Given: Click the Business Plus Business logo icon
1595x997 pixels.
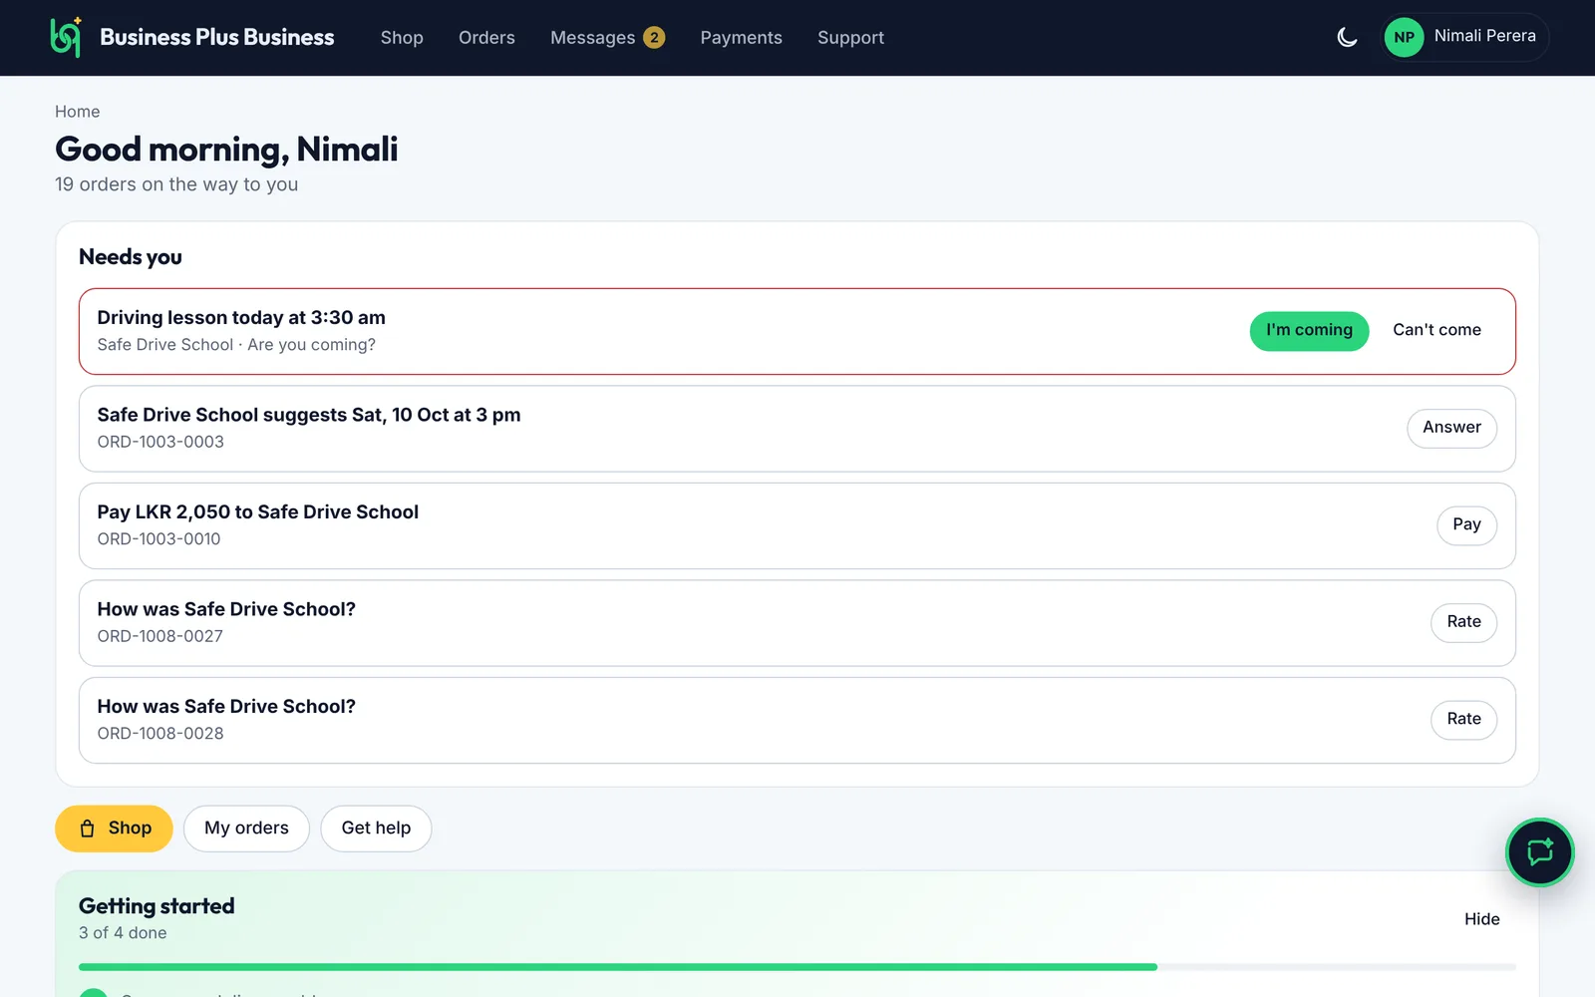Looking at the screenshot, I should point(66,38).
